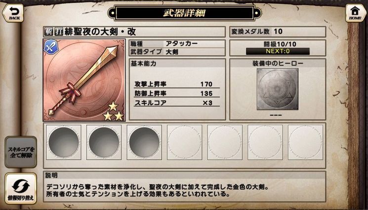
Task: Tap the blue sword attacker class icon
Action: pos(50,47)
